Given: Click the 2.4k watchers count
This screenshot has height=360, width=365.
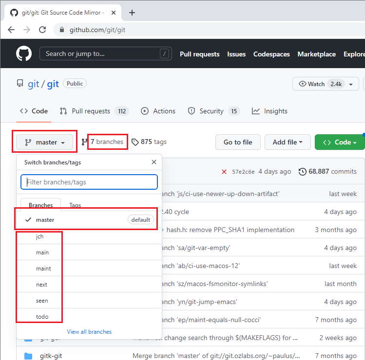Looking at the screenshot, I should [336, 84].
